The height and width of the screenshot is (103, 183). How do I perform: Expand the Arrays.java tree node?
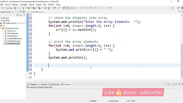coord(3,31)
